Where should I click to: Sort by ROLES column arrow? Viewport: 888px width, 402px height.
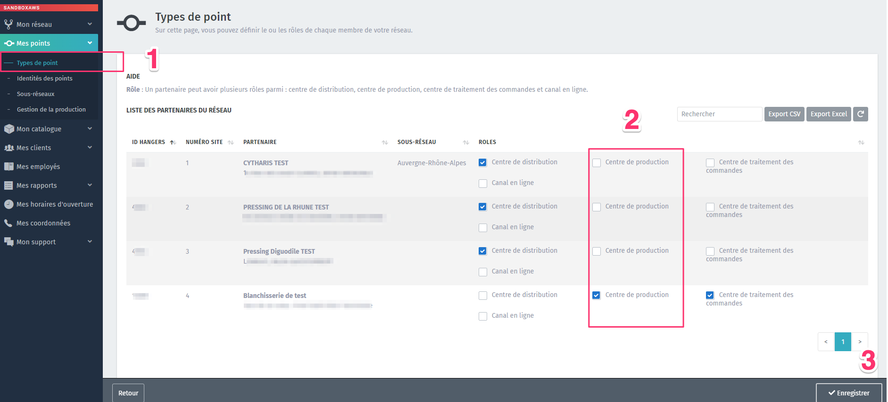[861, 142]
